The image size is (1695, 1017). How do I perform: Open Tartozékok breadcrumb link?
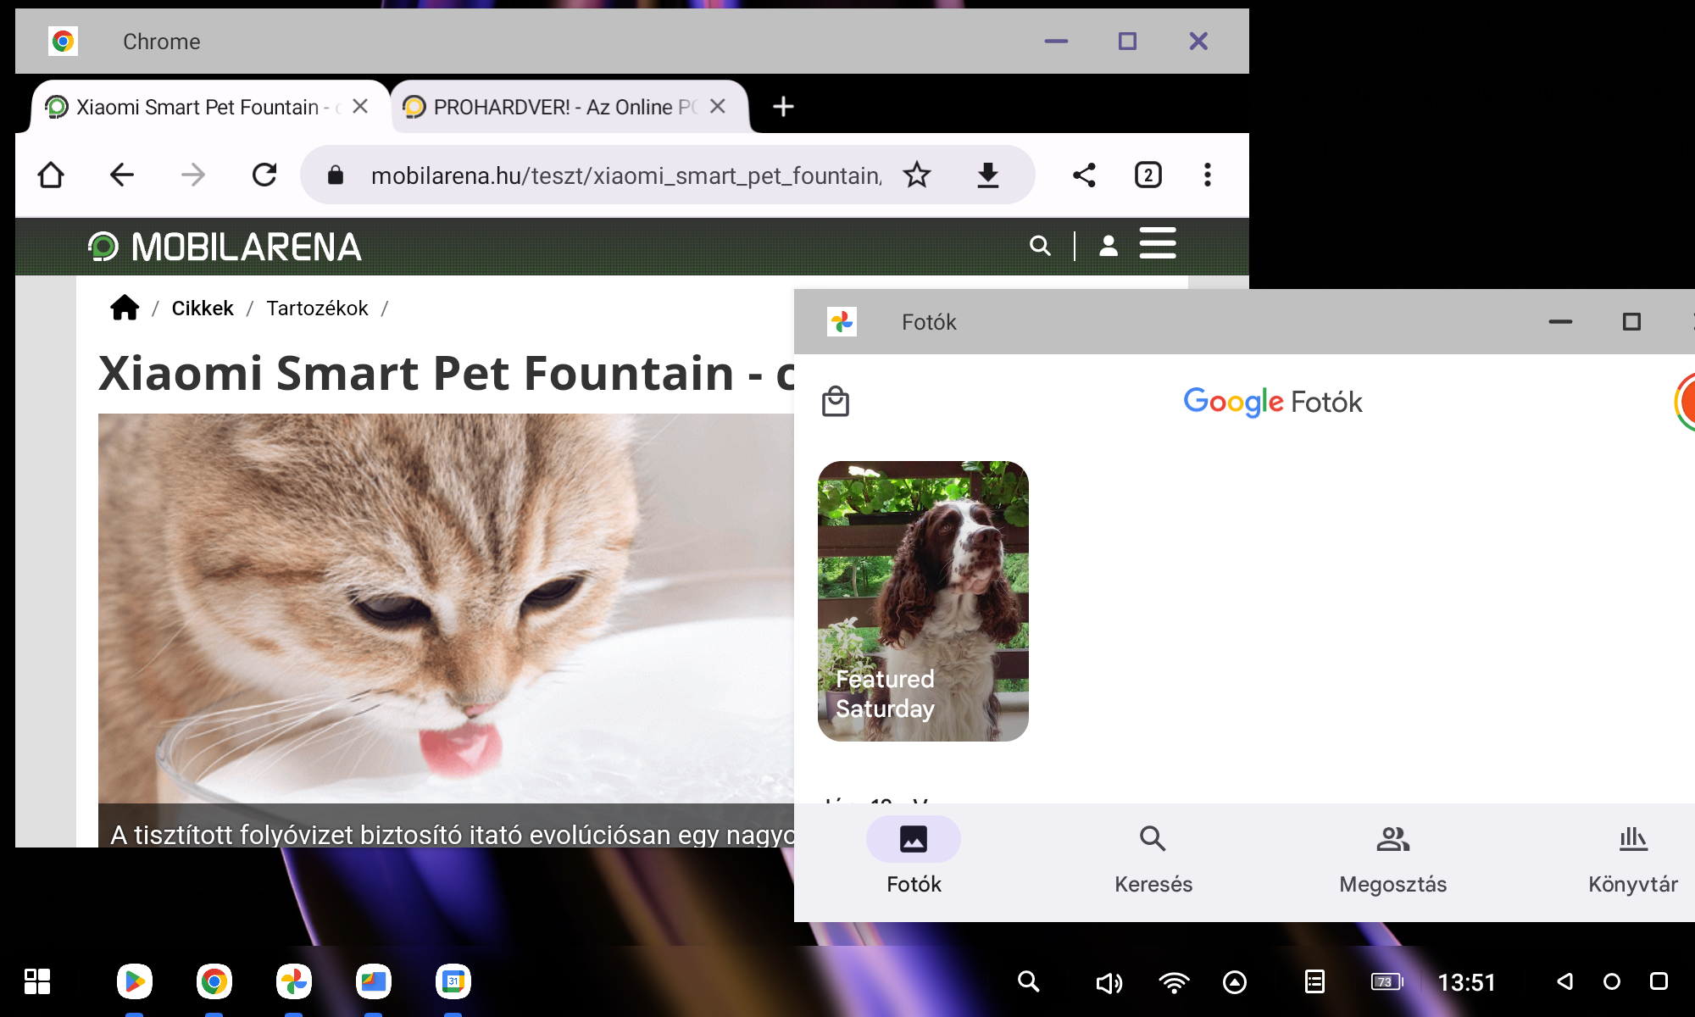pyautogui.click(x=317, y=308)
